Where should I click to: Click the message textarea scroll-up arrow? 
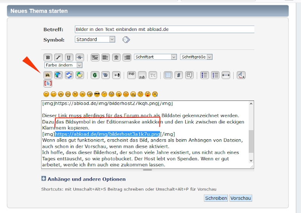coord(251,104)
